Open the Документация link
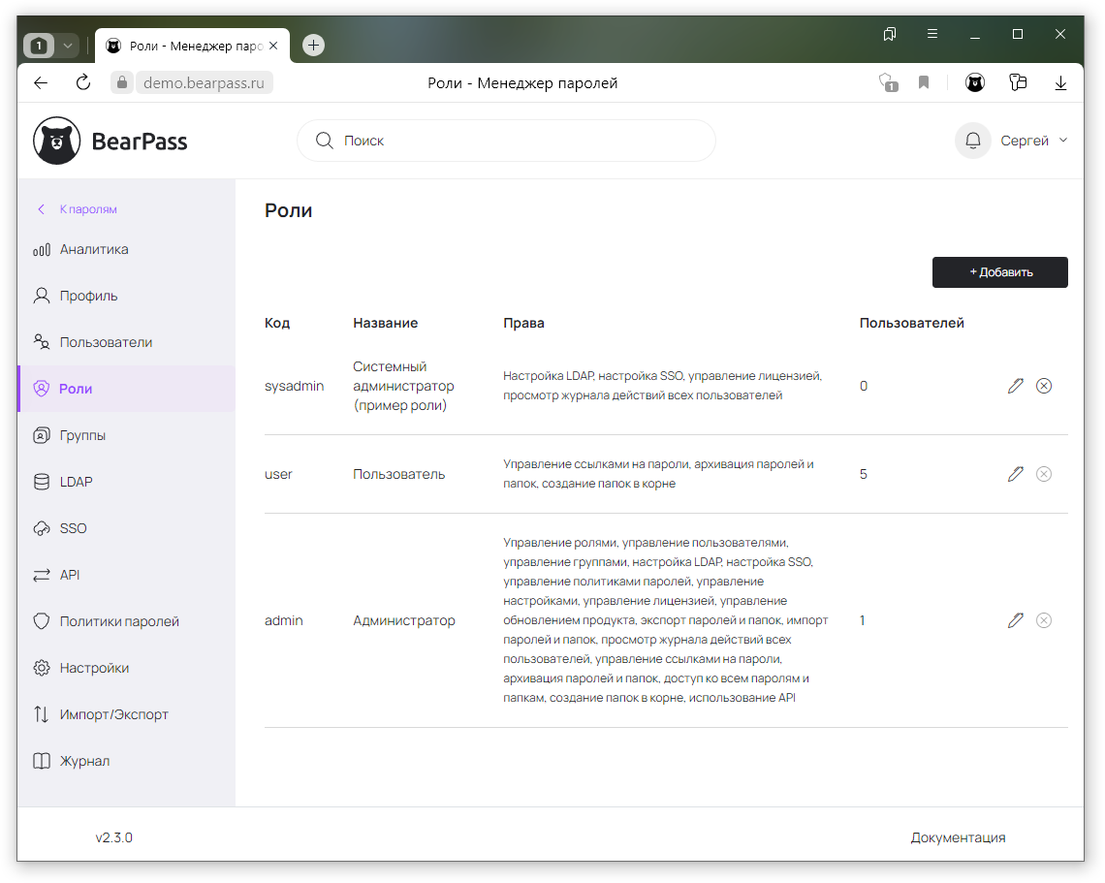The height and width of the screenshot is (883, 1105). (x=958, y=837)
